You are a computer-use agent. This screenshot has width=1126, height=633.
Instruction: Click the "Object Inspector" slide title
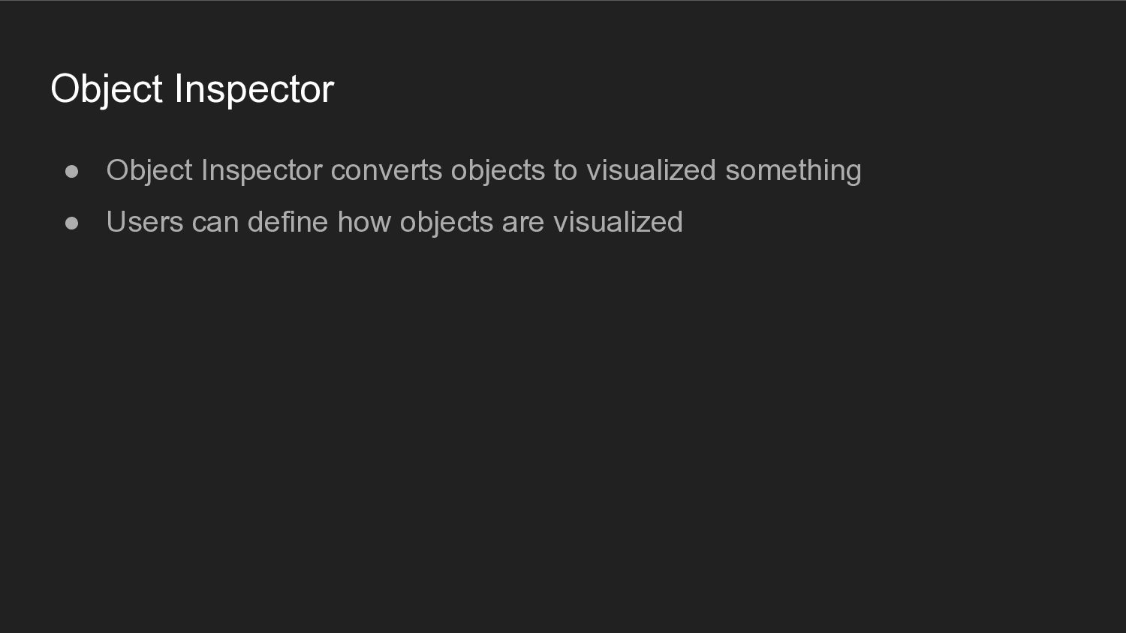192,89
